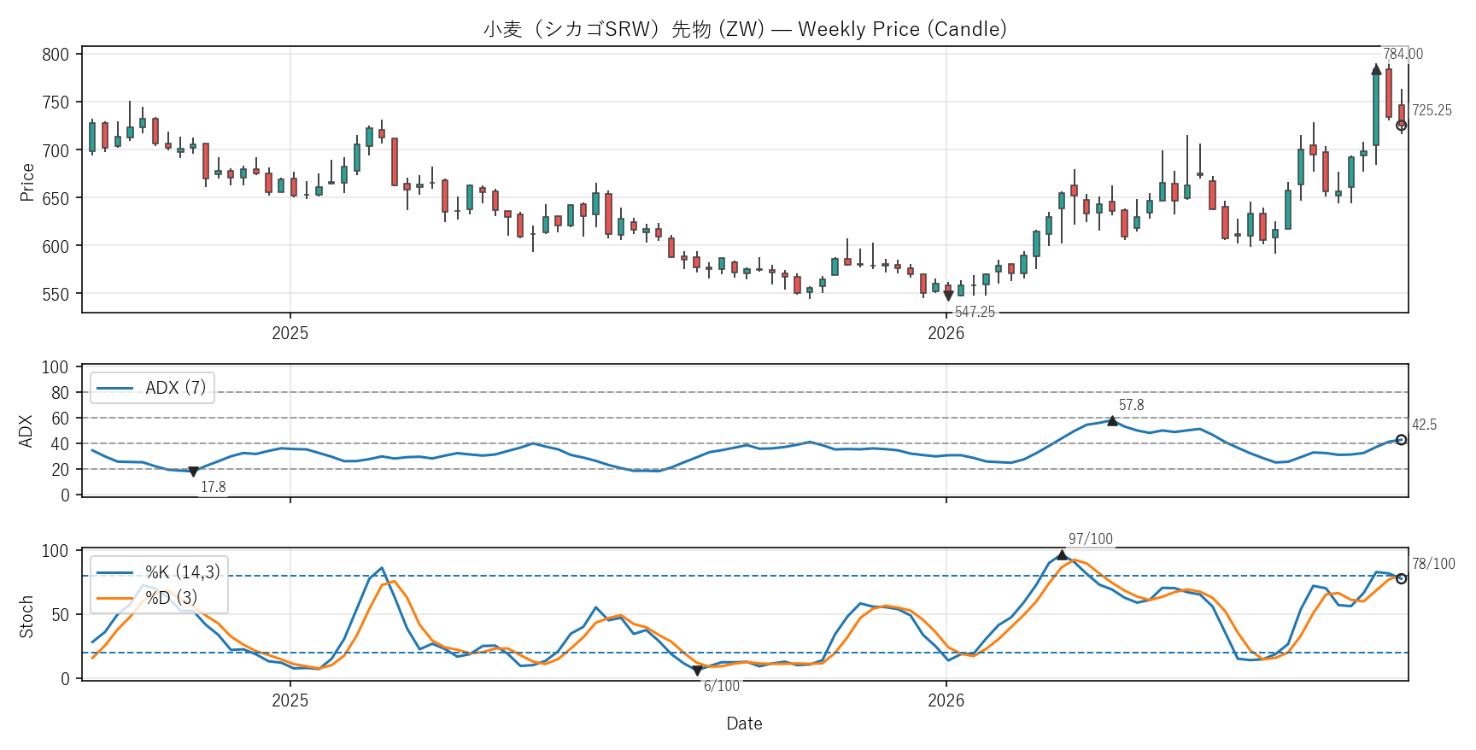Click the 'Stoch' y-axis label

pos(26,616)
